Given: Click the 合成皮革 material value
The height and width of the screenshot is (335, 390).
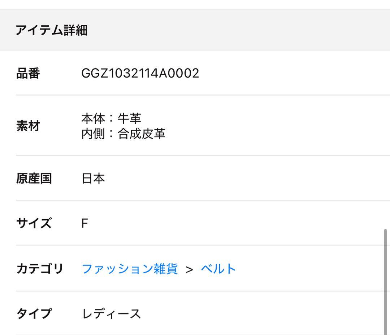Looking at the screenshot, I should pos(142,134).
